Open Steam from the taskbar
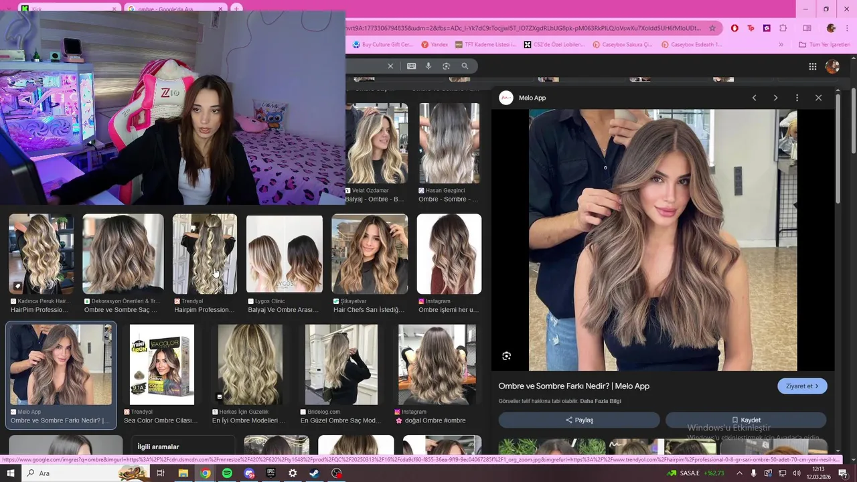 315,473
